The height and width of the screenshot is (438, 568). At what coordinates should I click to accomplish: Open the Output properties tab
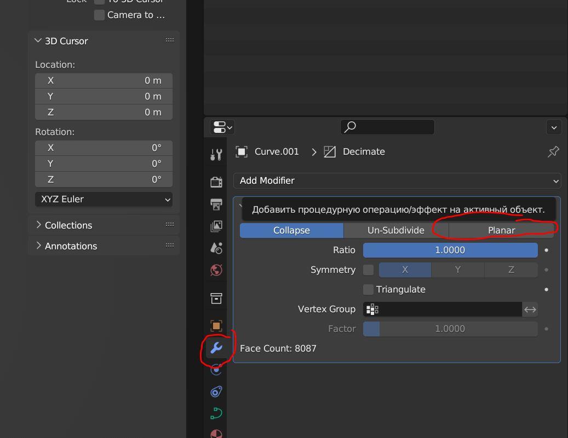coord(216,205)
